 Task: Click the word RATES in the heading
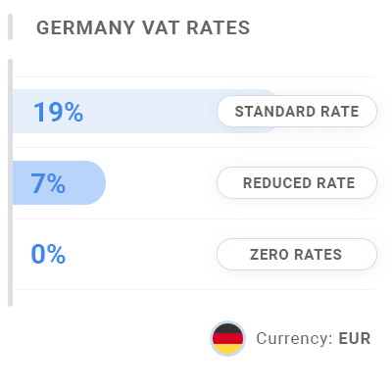tap(219, 27)
